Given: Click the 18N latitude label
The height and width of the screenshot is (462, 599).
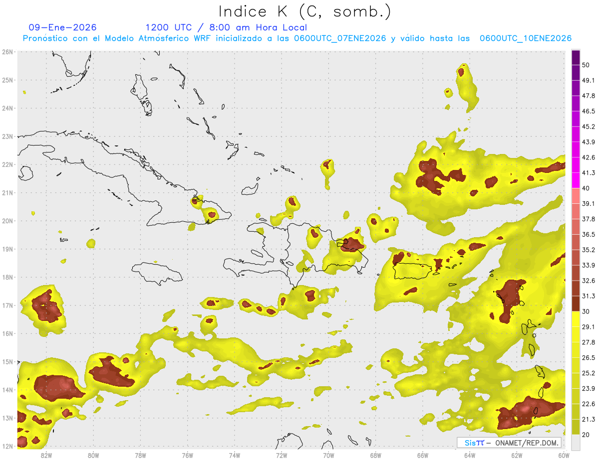Looking at the screenshot, I should (7, 277).
